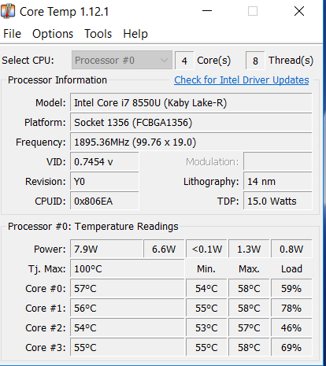This screenshot has width=326, height=366.
Task: Click Core #2 minimum temperature 53°C
Action: coord(206,327)
